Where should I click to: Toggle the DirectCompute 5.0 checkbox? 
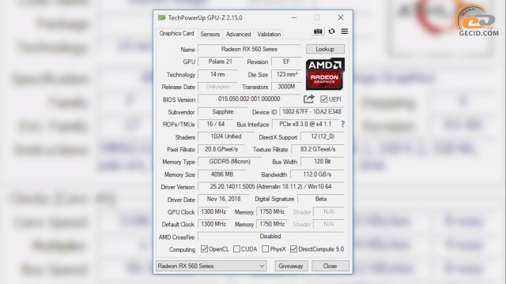[293, 249]
